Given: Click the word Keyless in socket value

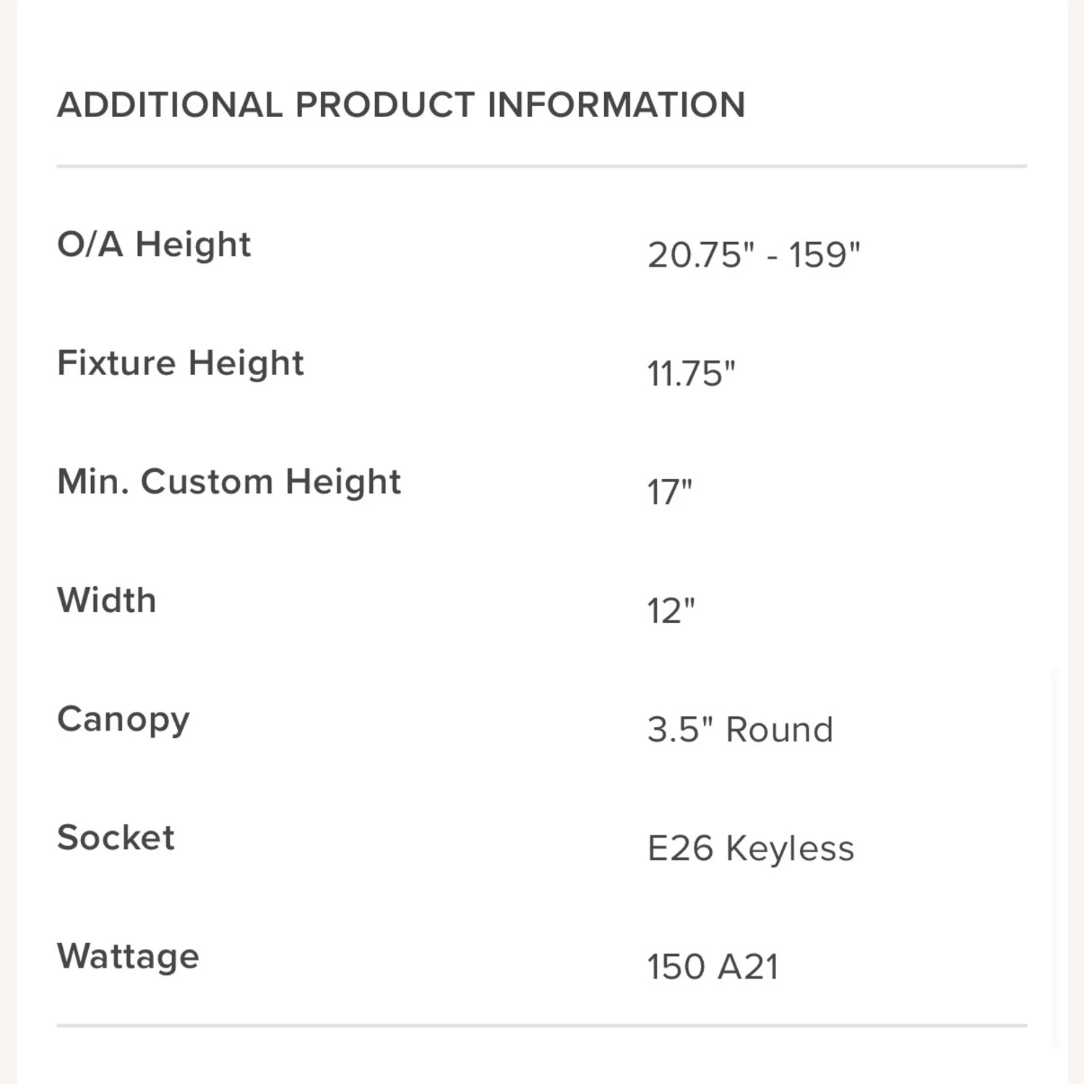Looking at the screenshot, I should (789, 848).
